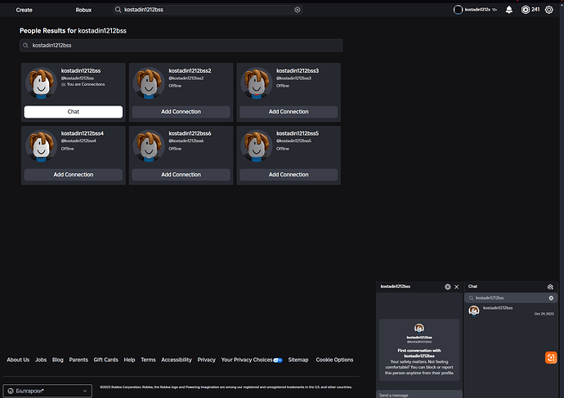Click the Robux balance icon
The height and width of the screenshot is (398, 564).
point(526,10)
